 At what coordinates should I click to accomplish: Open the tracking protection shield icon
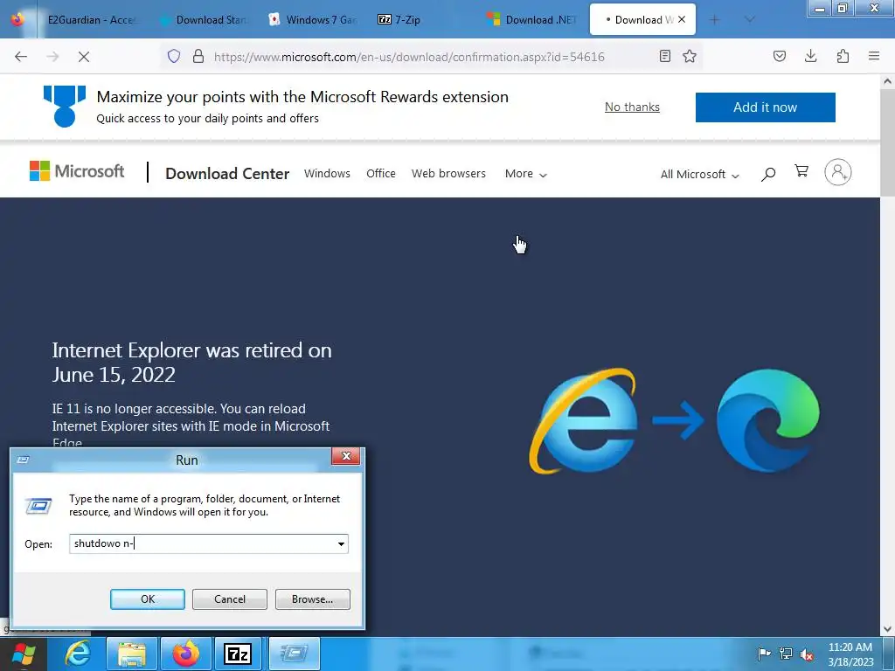pos(174,56)
